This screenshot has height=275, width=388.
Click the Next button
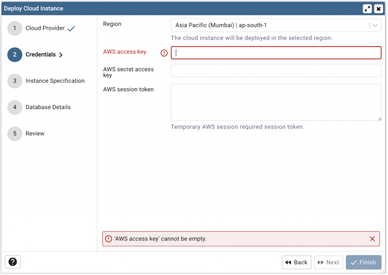click(328, 262)
